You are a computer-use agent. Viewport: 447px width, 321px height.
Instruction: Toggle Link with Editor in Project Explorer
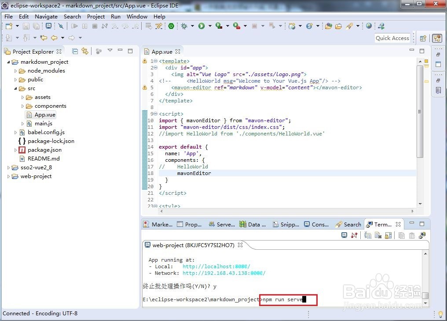pos(84,51)
